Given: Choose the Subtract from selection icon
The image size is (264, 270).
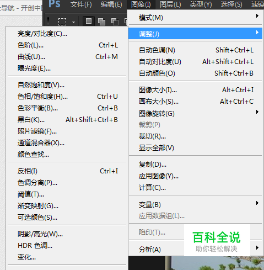Looking at the screenshot, I should 115,22.
